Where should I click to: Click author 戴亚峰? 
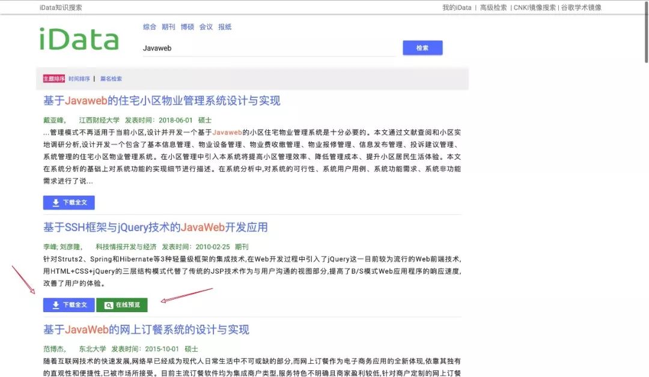[53, 120]
